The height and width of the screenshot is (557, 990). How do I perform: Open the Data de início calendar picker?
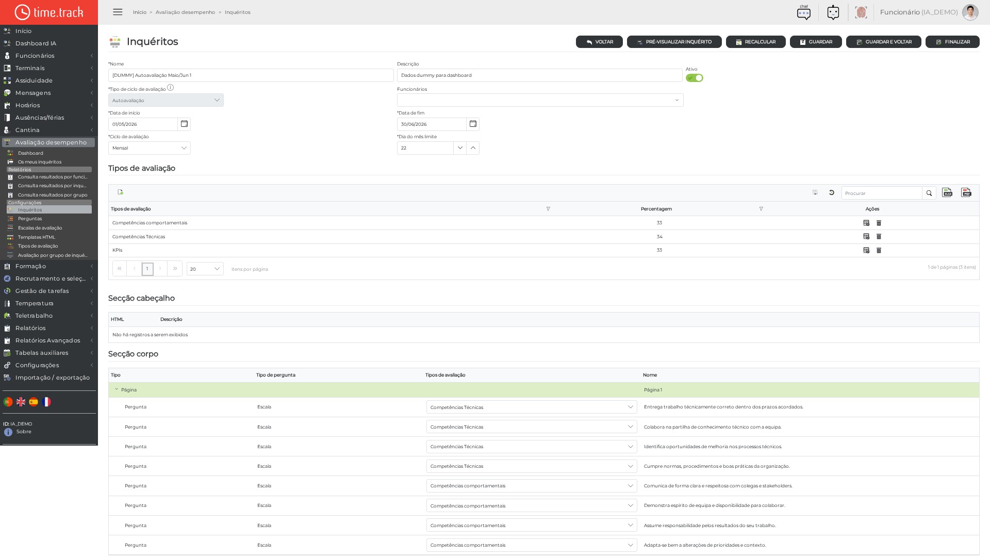[184, 124]
